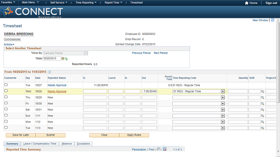Open Time Reporting Code dropdown for Sun 11/1

point(223,116)
